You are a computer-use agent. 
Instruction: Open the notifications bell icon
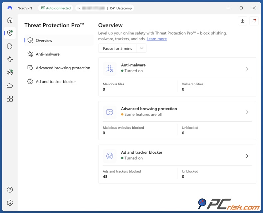coord(254,21)
